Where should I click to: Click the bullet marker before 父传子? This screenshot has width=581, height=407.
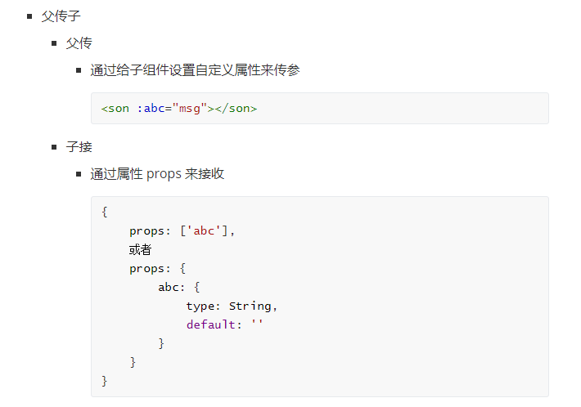[x=29, y=16]
